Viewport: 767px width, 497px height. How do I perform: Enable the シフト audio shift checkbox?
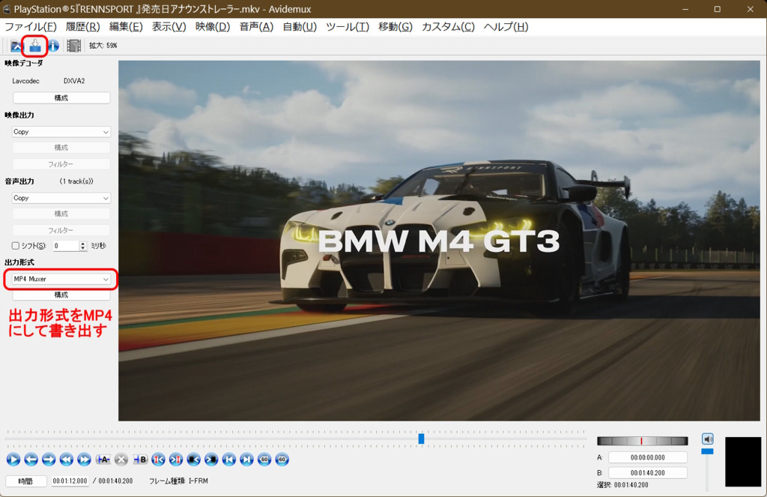pos(16,246)
